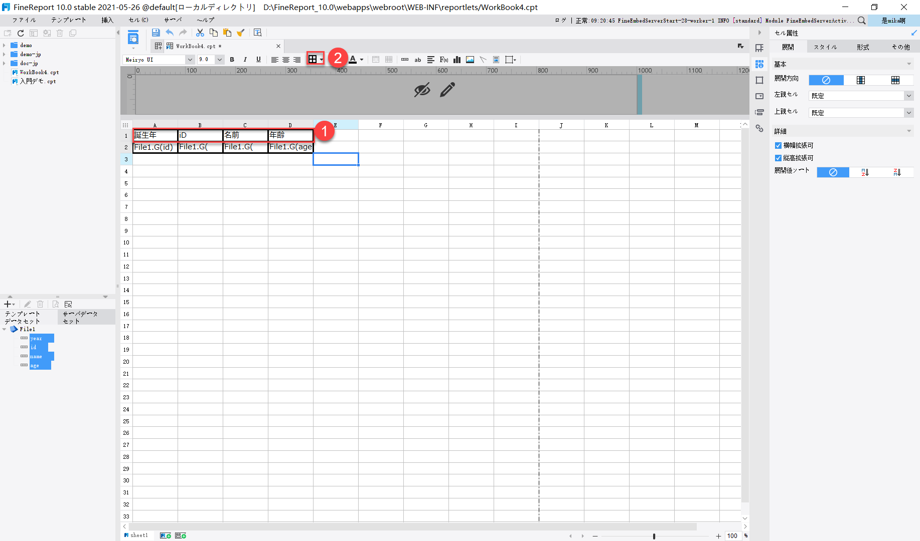Toggle the crossed-eye visibility icon
The height and width of the screenshot is (541, 920).
point(422,90)
